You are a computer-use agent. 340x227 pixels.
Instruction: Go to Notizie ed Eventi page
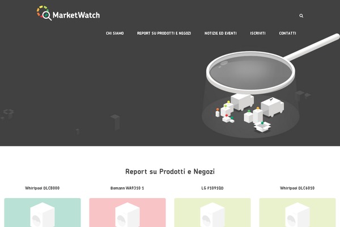coord(220,33)
